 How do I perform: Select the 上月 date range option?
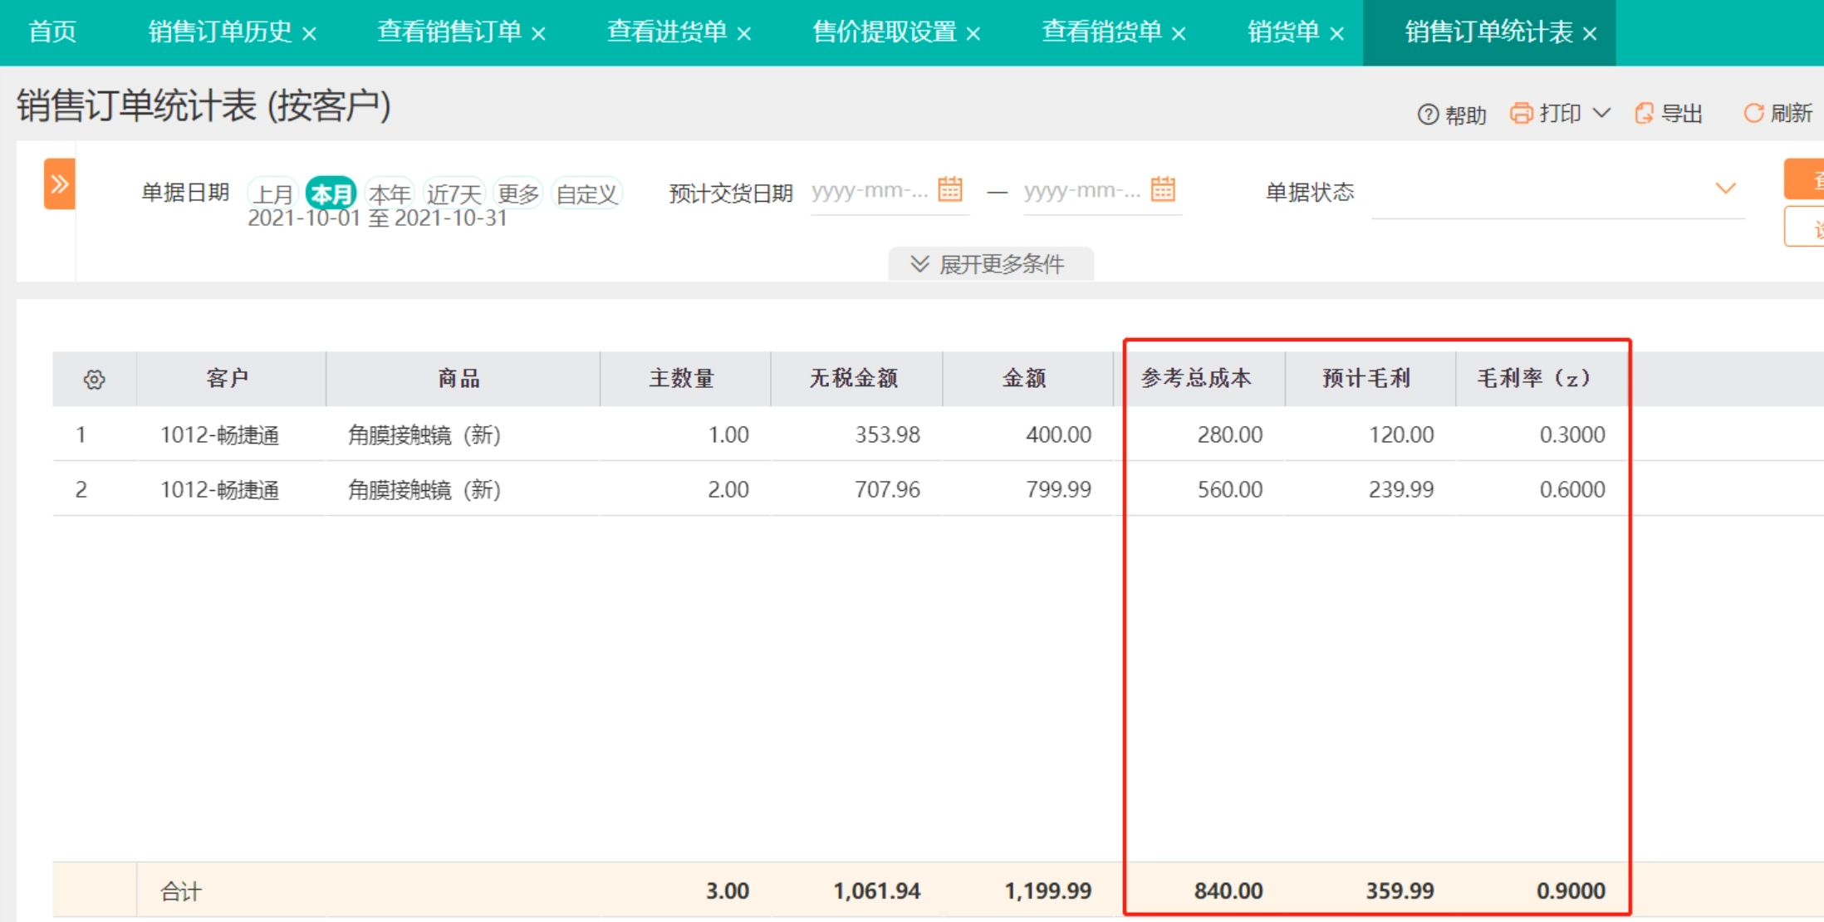272,194
